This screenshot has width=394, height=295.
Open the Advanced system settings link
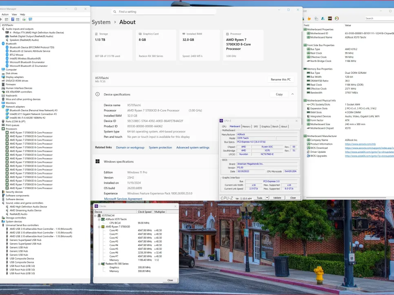(x=193, y=147)
